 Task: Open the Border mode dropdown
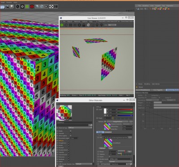pyautogui.click(x=121, y=159)
